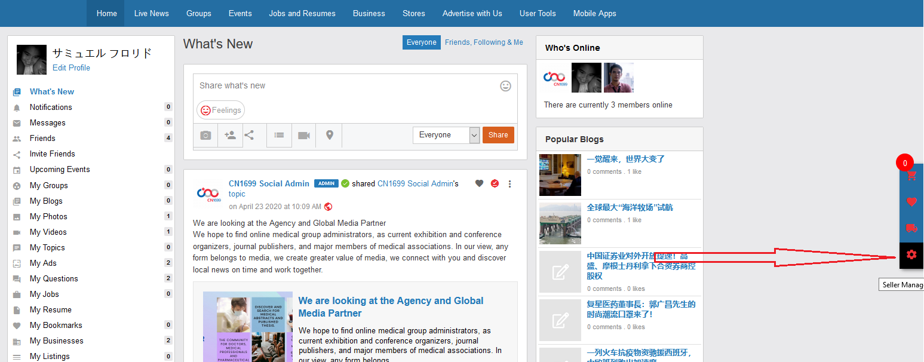
Task: Select the Everyone feed filter
Action: (421, 42)
